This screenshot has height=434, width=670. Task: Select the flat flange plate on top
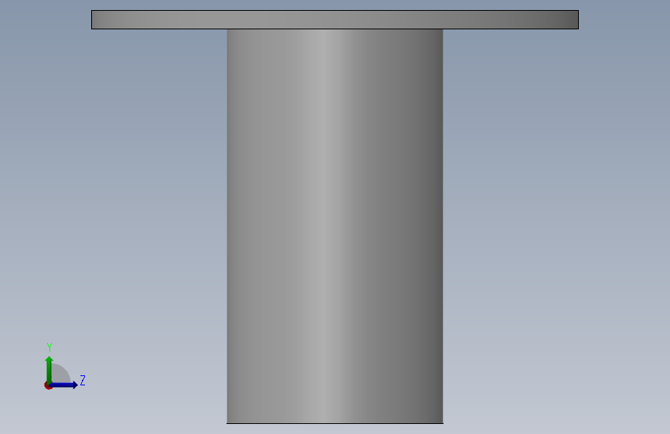coord(335,19)
